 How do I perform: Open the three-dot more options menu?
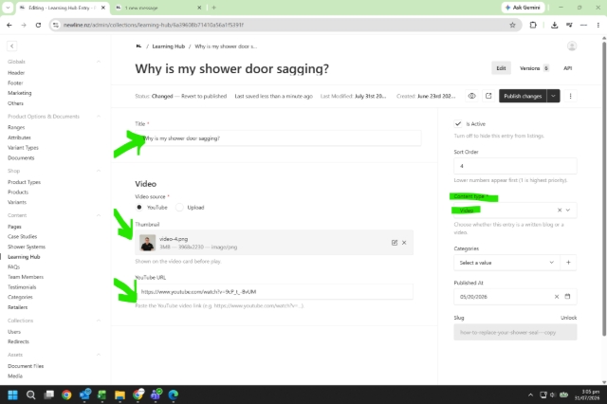point(570,96)
